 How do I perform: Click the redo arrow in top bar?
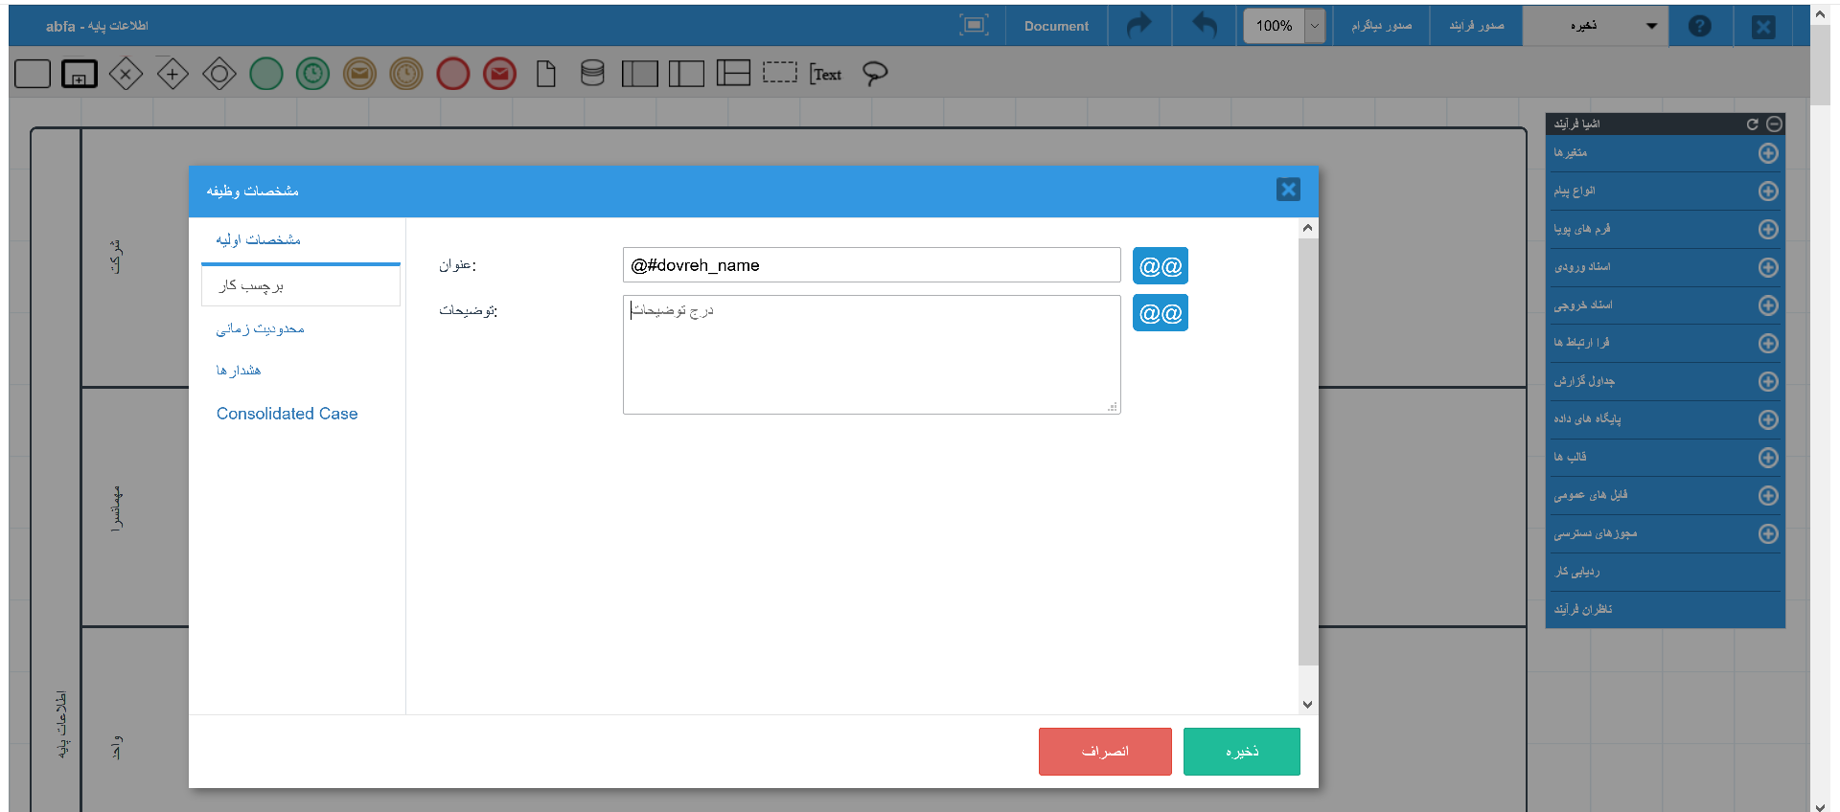coord(1139,26)
